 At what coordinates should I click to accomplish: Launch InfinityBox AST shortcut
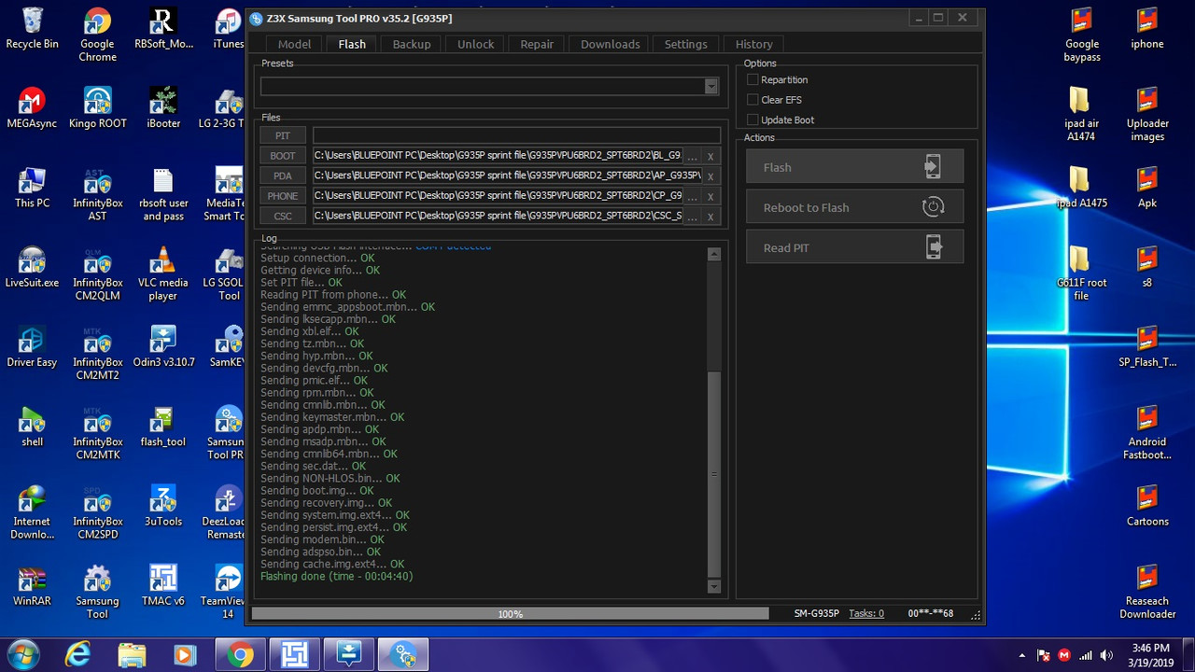tap(97, 194)
